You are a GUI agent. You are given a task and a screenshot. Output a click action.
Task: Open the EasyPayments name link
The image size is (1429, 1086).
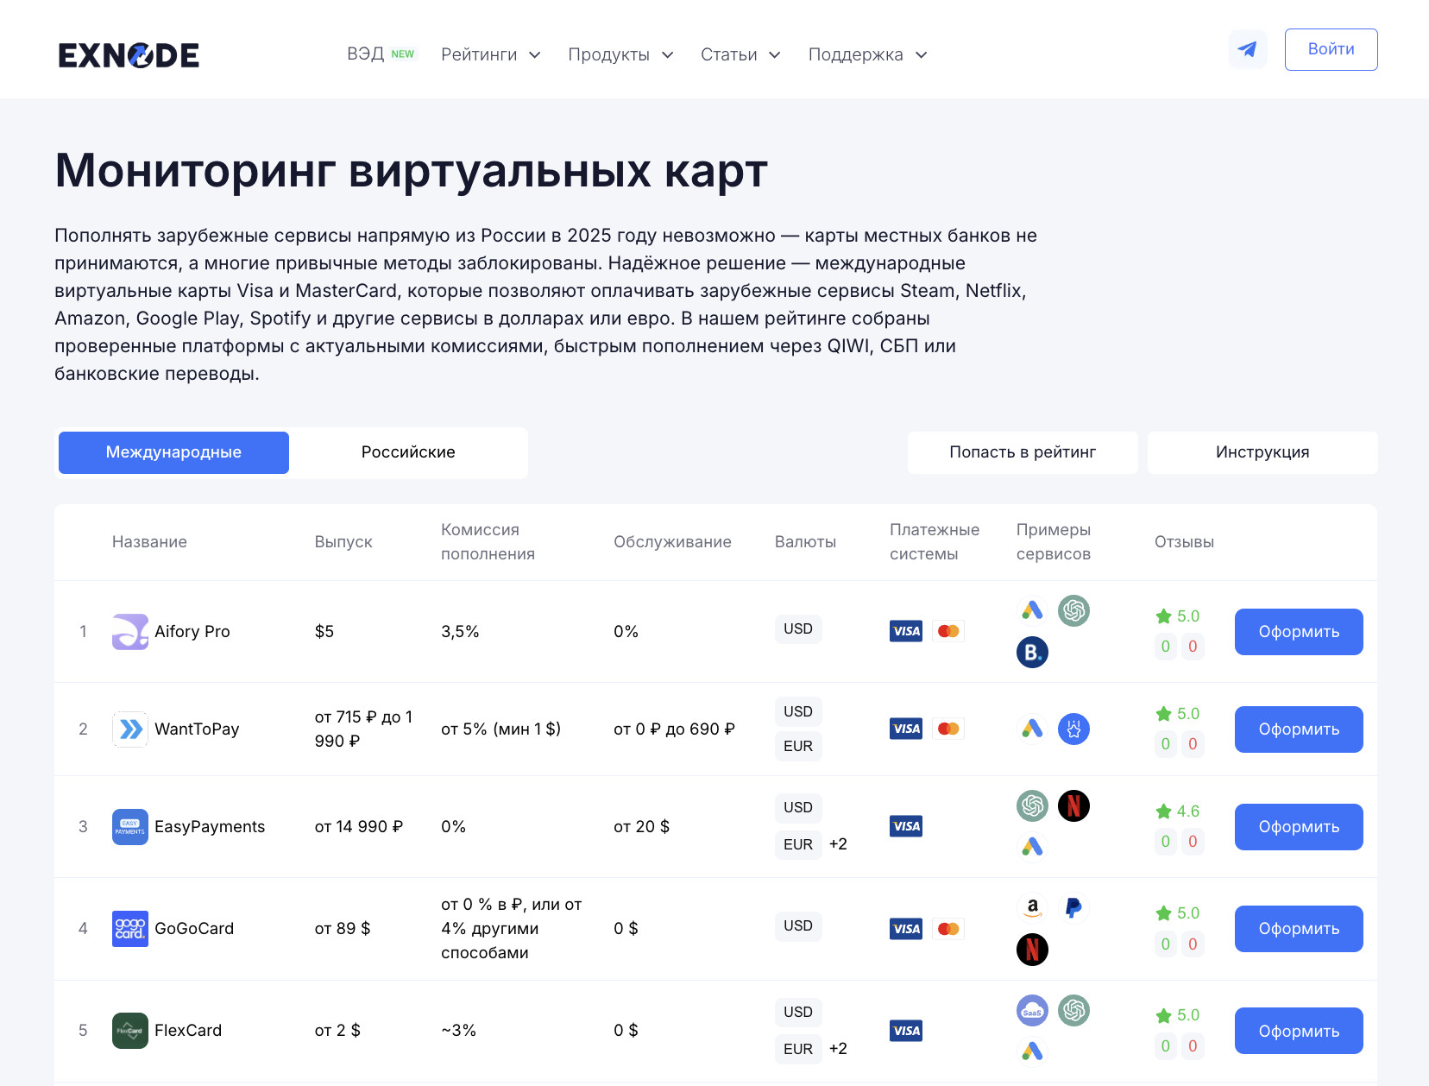pyautogui.click(x=210, y=827)
